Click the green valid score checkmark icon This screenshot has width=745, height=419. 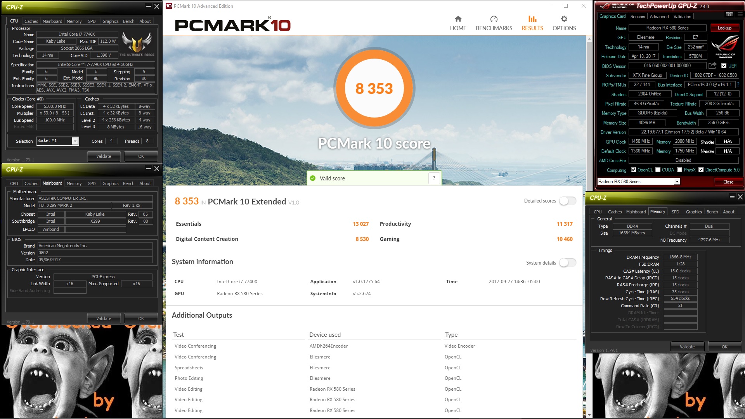[313, 178]
